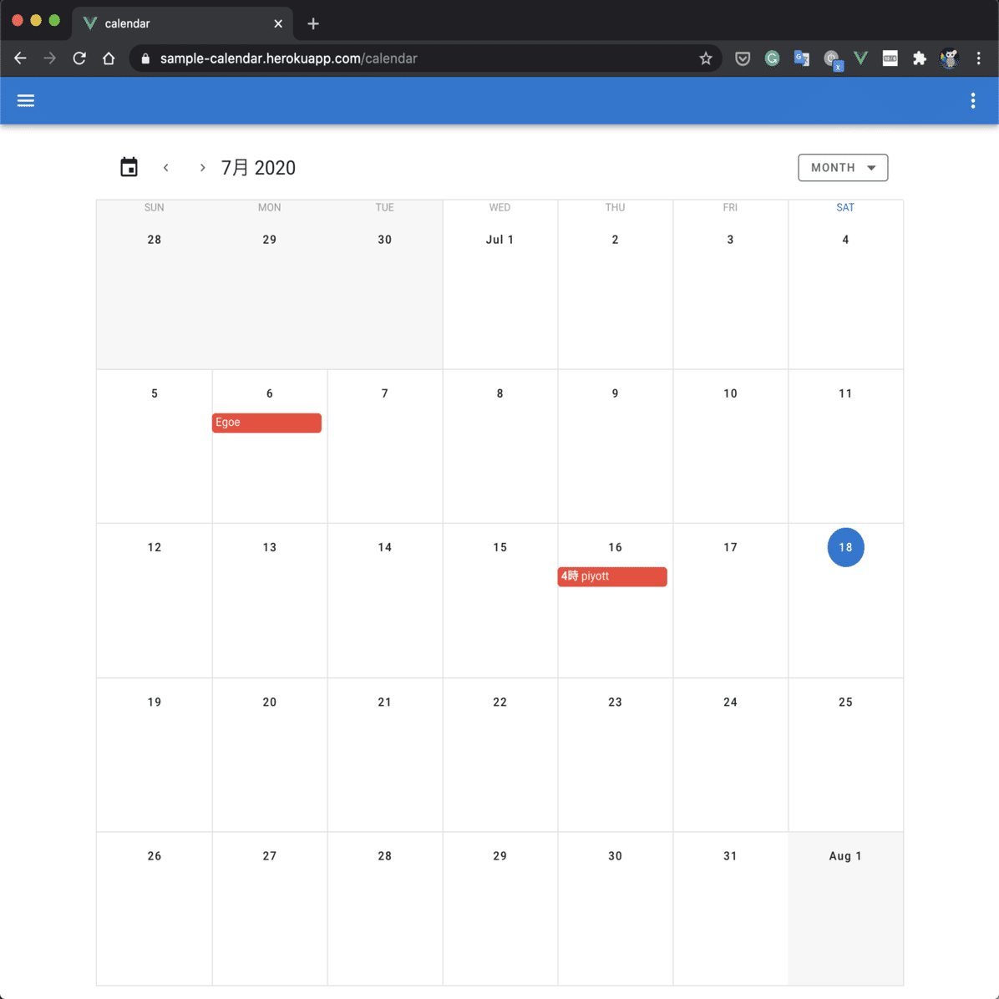
Task: Select the calendar browser tab
Action: [181, 23]
